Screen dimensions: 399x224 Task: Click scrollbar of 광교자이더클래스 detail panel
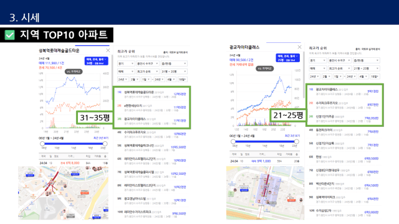(x=304, y=75)
